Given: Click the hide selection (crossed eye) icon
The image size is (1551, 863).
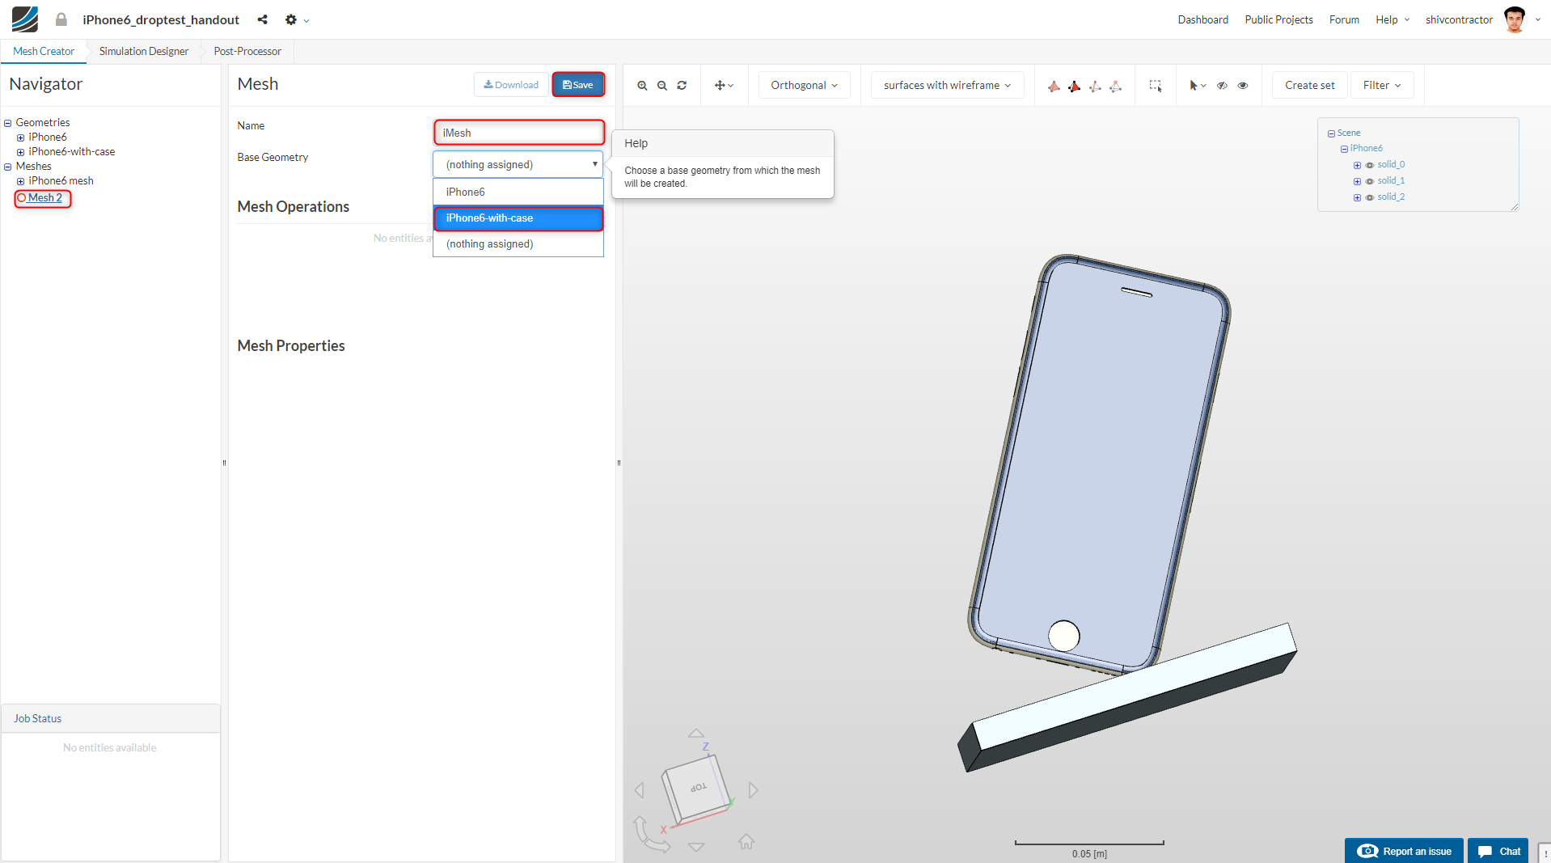Looking at the screenshot, I should [x=1222, y=85].
